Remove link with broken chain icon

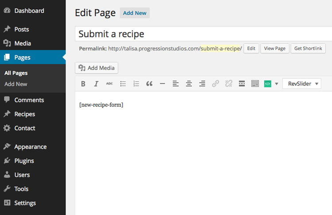229,84
